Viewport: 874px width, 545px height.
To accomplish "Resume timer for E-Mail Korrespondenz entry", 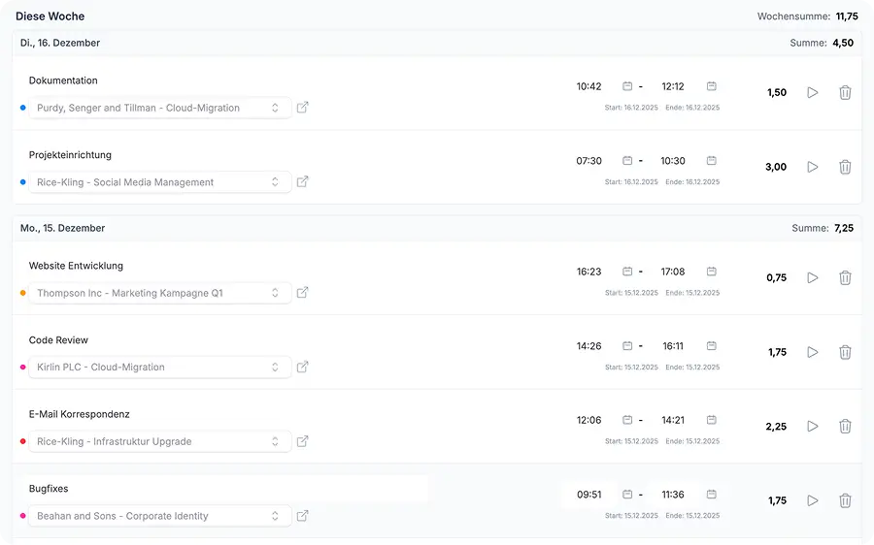I will coord(813,427).
